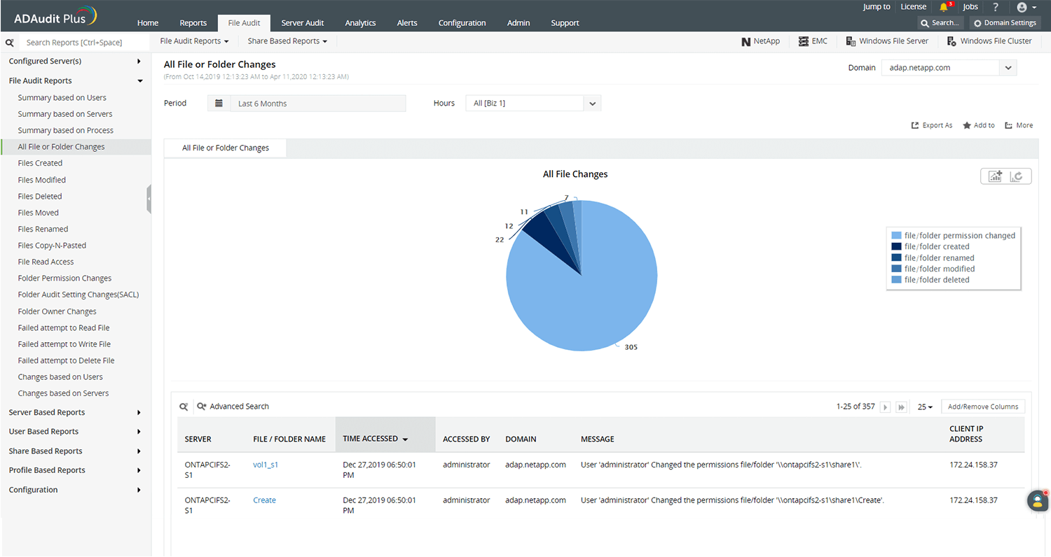Screen dimensions: 1051x557
Task: Open the notifications bell icon
Action: [x=944, y=7]
